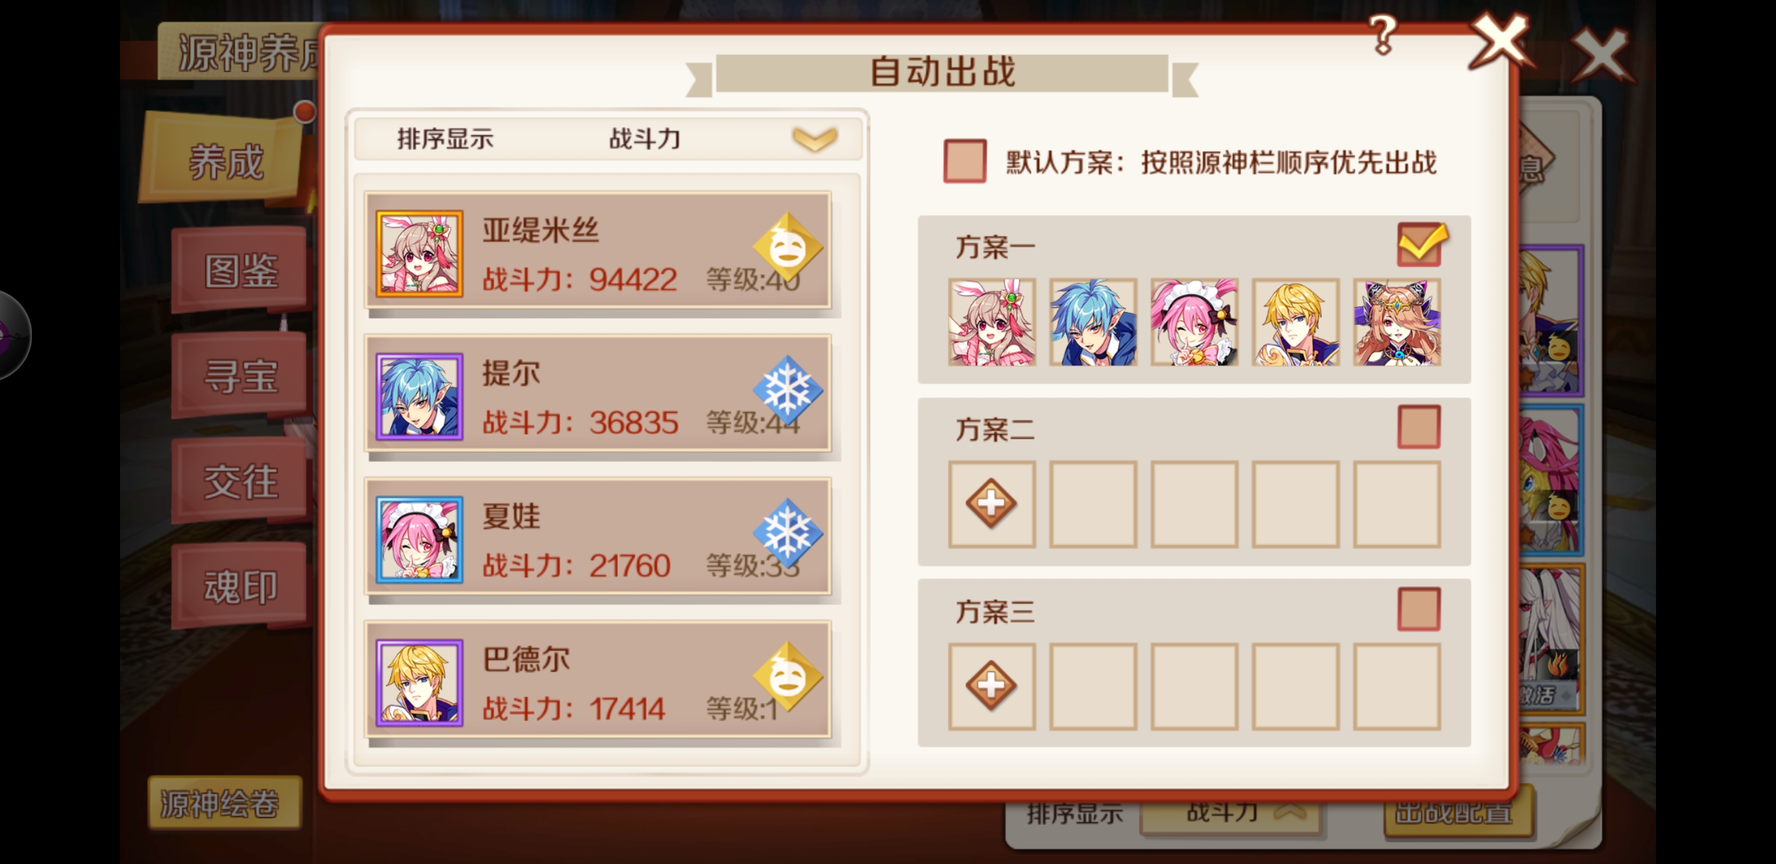Viewport: 1776px width, 864px height.
Task: Select the blonde portrait in 方案一
Action: click(x=1295, y=322)
